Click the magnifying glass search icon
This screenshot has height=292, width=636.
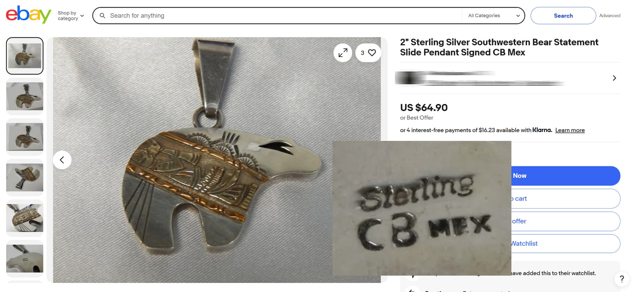coord(103,16)
